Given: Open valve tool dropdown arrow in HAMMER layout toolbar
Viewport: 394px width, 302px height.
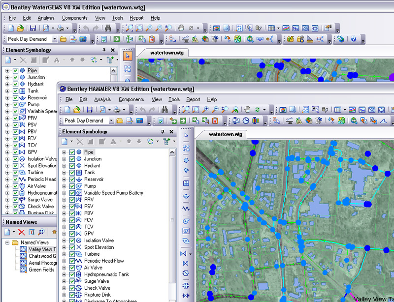Looking at the screenshot, I should coord(191,254).
